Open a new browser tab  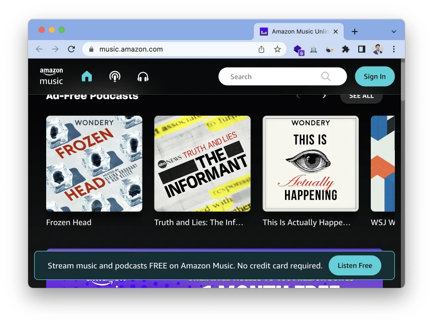pos(355,32)
